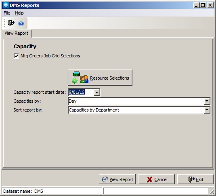Viewport: 216px width, 196px height.
Task: Click the window resize grip in status bar
Action: 211,191
